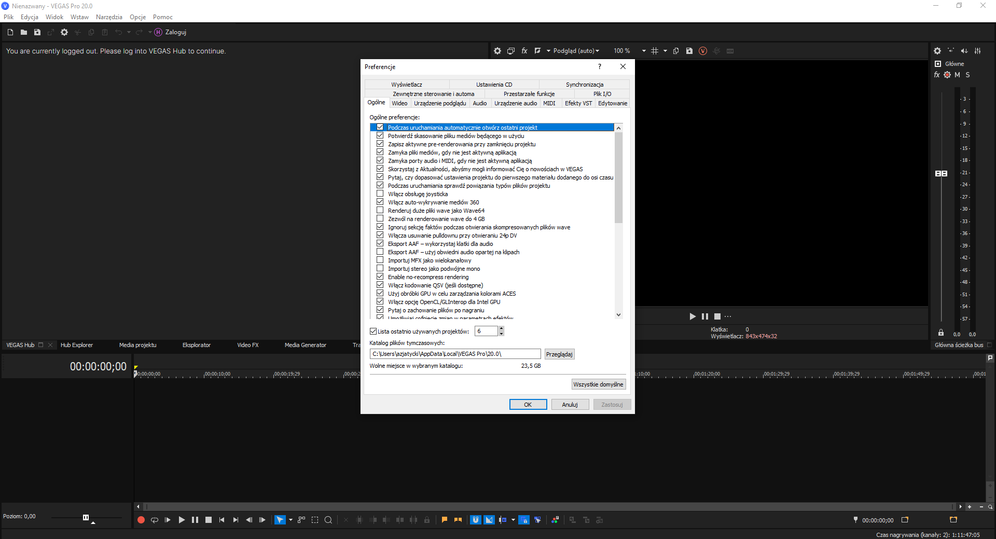This screenshot has width=996, height=539.
Task: Open project with the folder icon
Action: [x=24, y=32]
